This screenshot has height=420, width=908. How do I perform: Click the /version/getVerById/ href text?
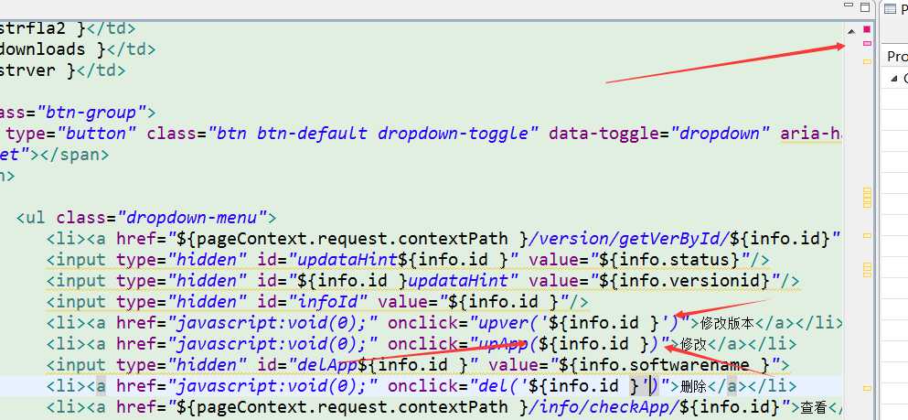click(x=629, y=238)
